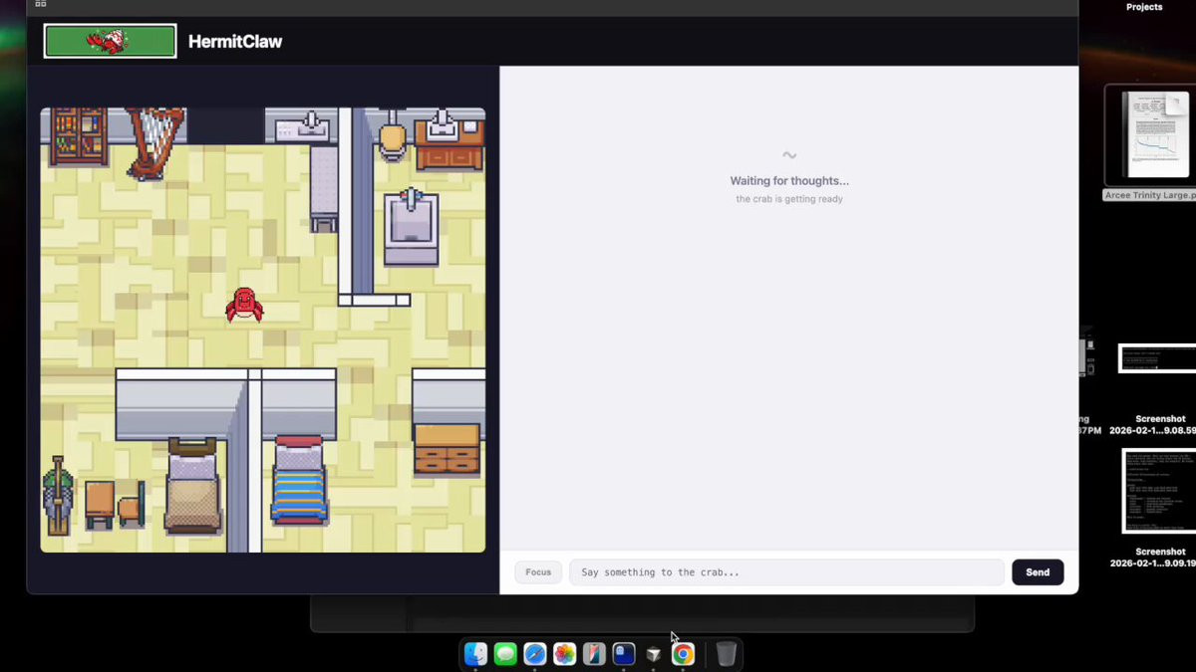This screenshot has height=672, width=1196.
Task: Click the Focus button
Action: (x=538, y=572)
